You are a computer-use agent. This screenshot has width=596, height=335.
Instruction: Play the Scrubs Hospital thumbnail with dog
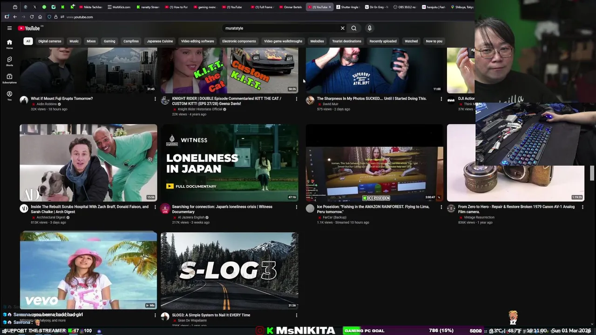pyautogui.click(x=88, y=163)
